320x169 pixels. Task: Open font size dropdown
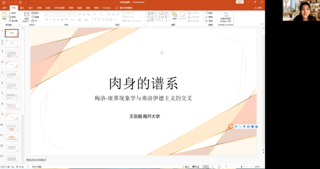[x=76, y=14]
